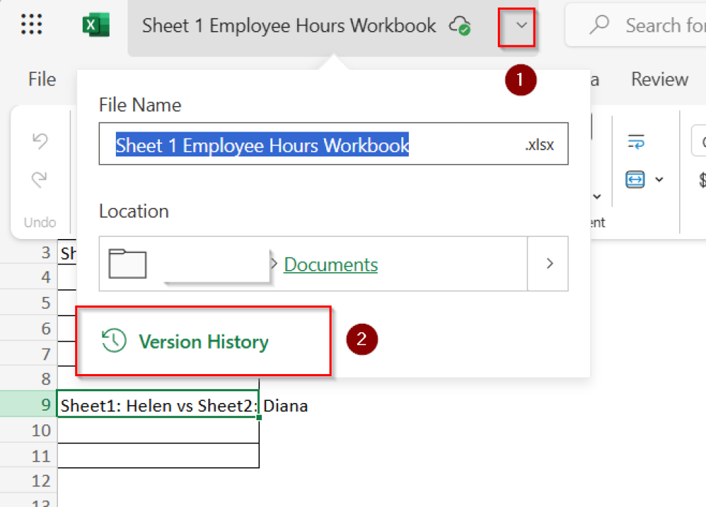Open the Documents folder link
Screen dimensions: 706x507
pos(330,265)
